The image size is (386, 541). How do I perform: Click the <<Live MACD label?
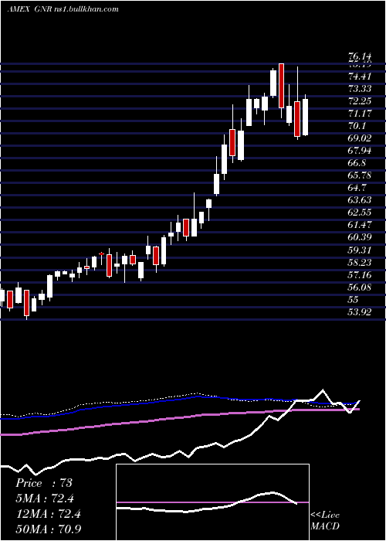tap(325, 520)
